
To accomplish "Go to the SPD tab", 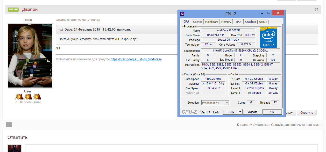I will [x=238, y=22].
